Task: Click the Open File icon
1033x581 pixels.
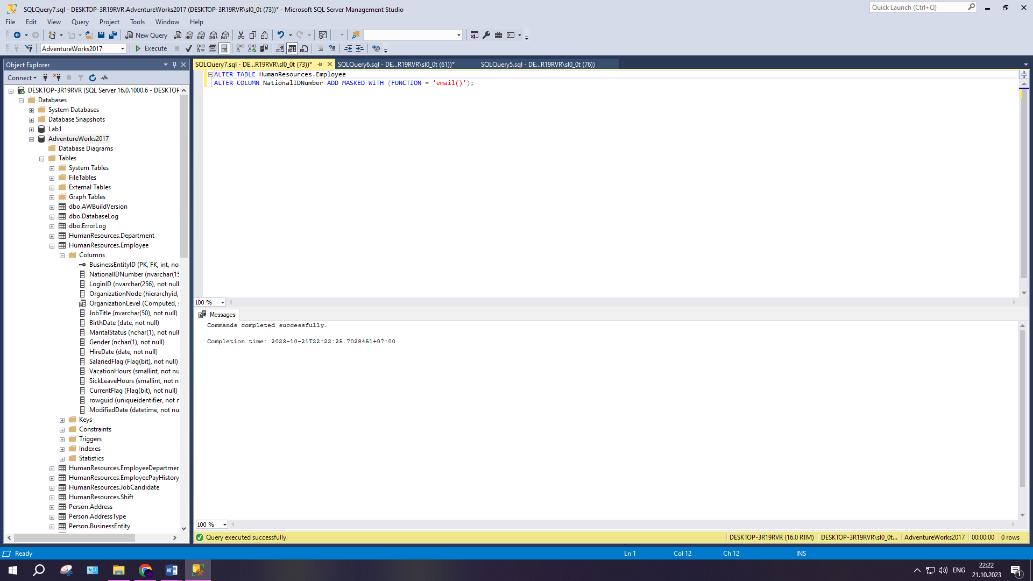Action: click(x=89, y=35)
